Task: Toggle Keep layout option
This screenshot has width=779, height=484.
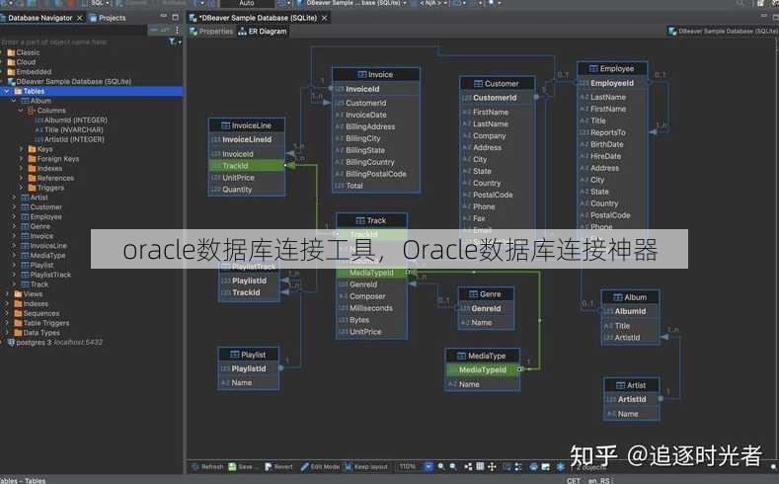Action: (366, 466)
